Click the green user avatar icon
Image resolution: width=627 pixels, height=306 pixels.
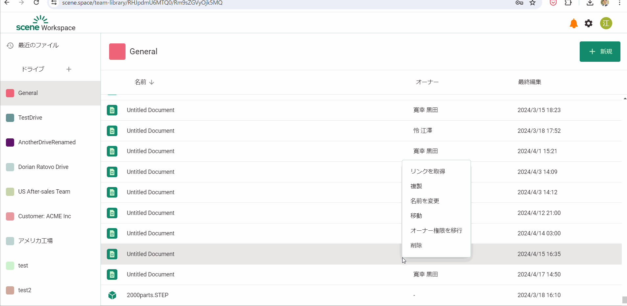pyautogui.click(x=606, y=23)
